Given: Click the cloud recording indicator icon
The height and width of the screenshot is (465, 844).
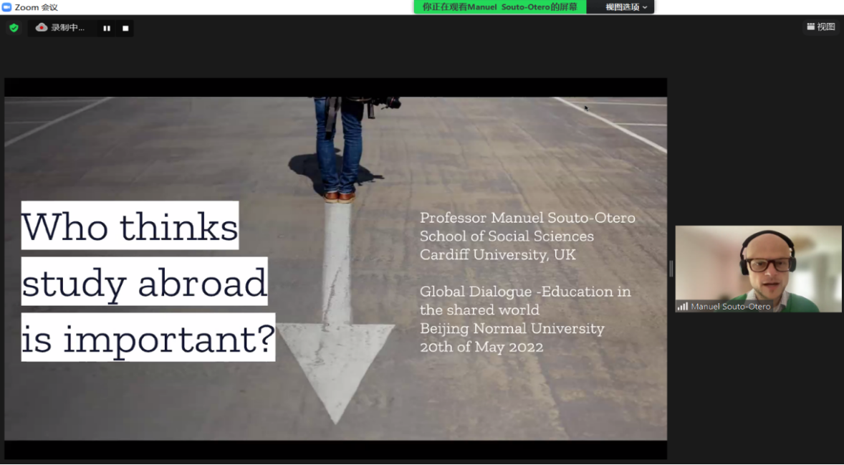Looking at the screenshot, I should (42, 27).
